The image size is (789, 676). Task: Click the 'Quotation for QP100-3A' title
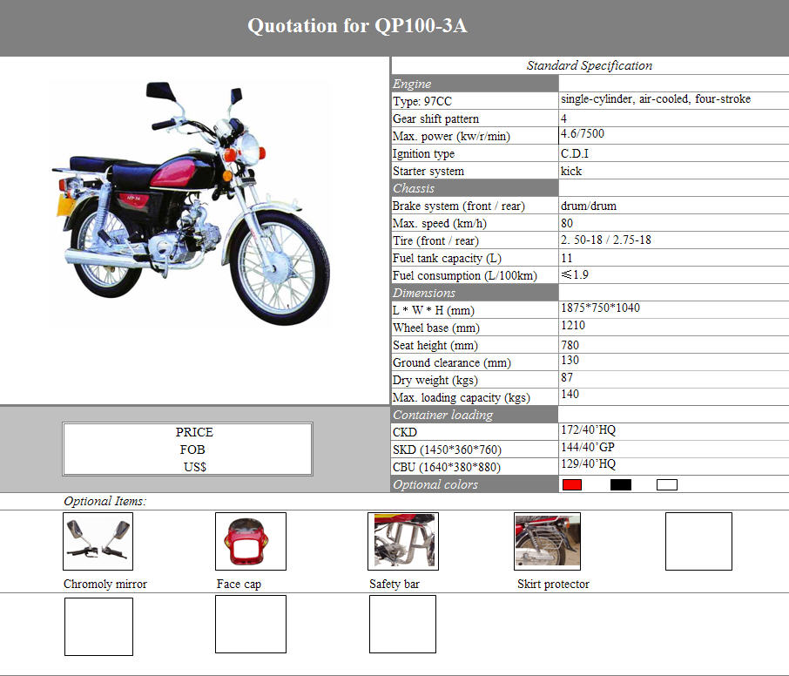click(357, 25)
